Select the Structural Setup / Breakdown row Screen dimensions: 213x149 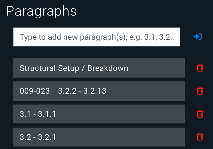click(x=99, y=68)
